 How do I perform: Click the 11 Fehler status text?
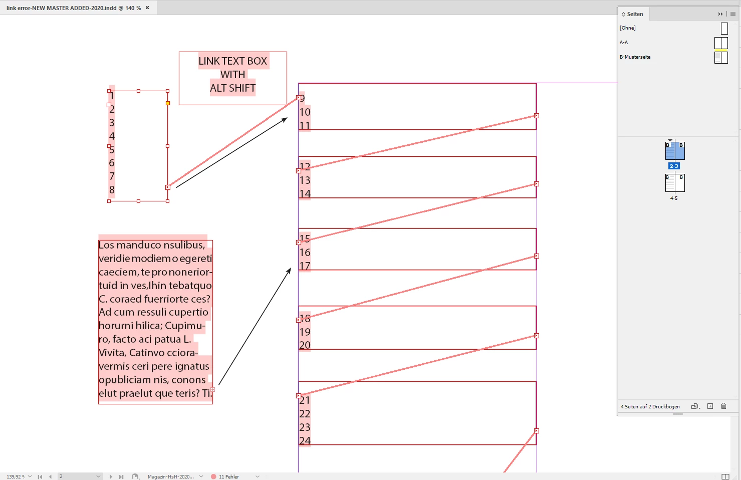(229, 476)
